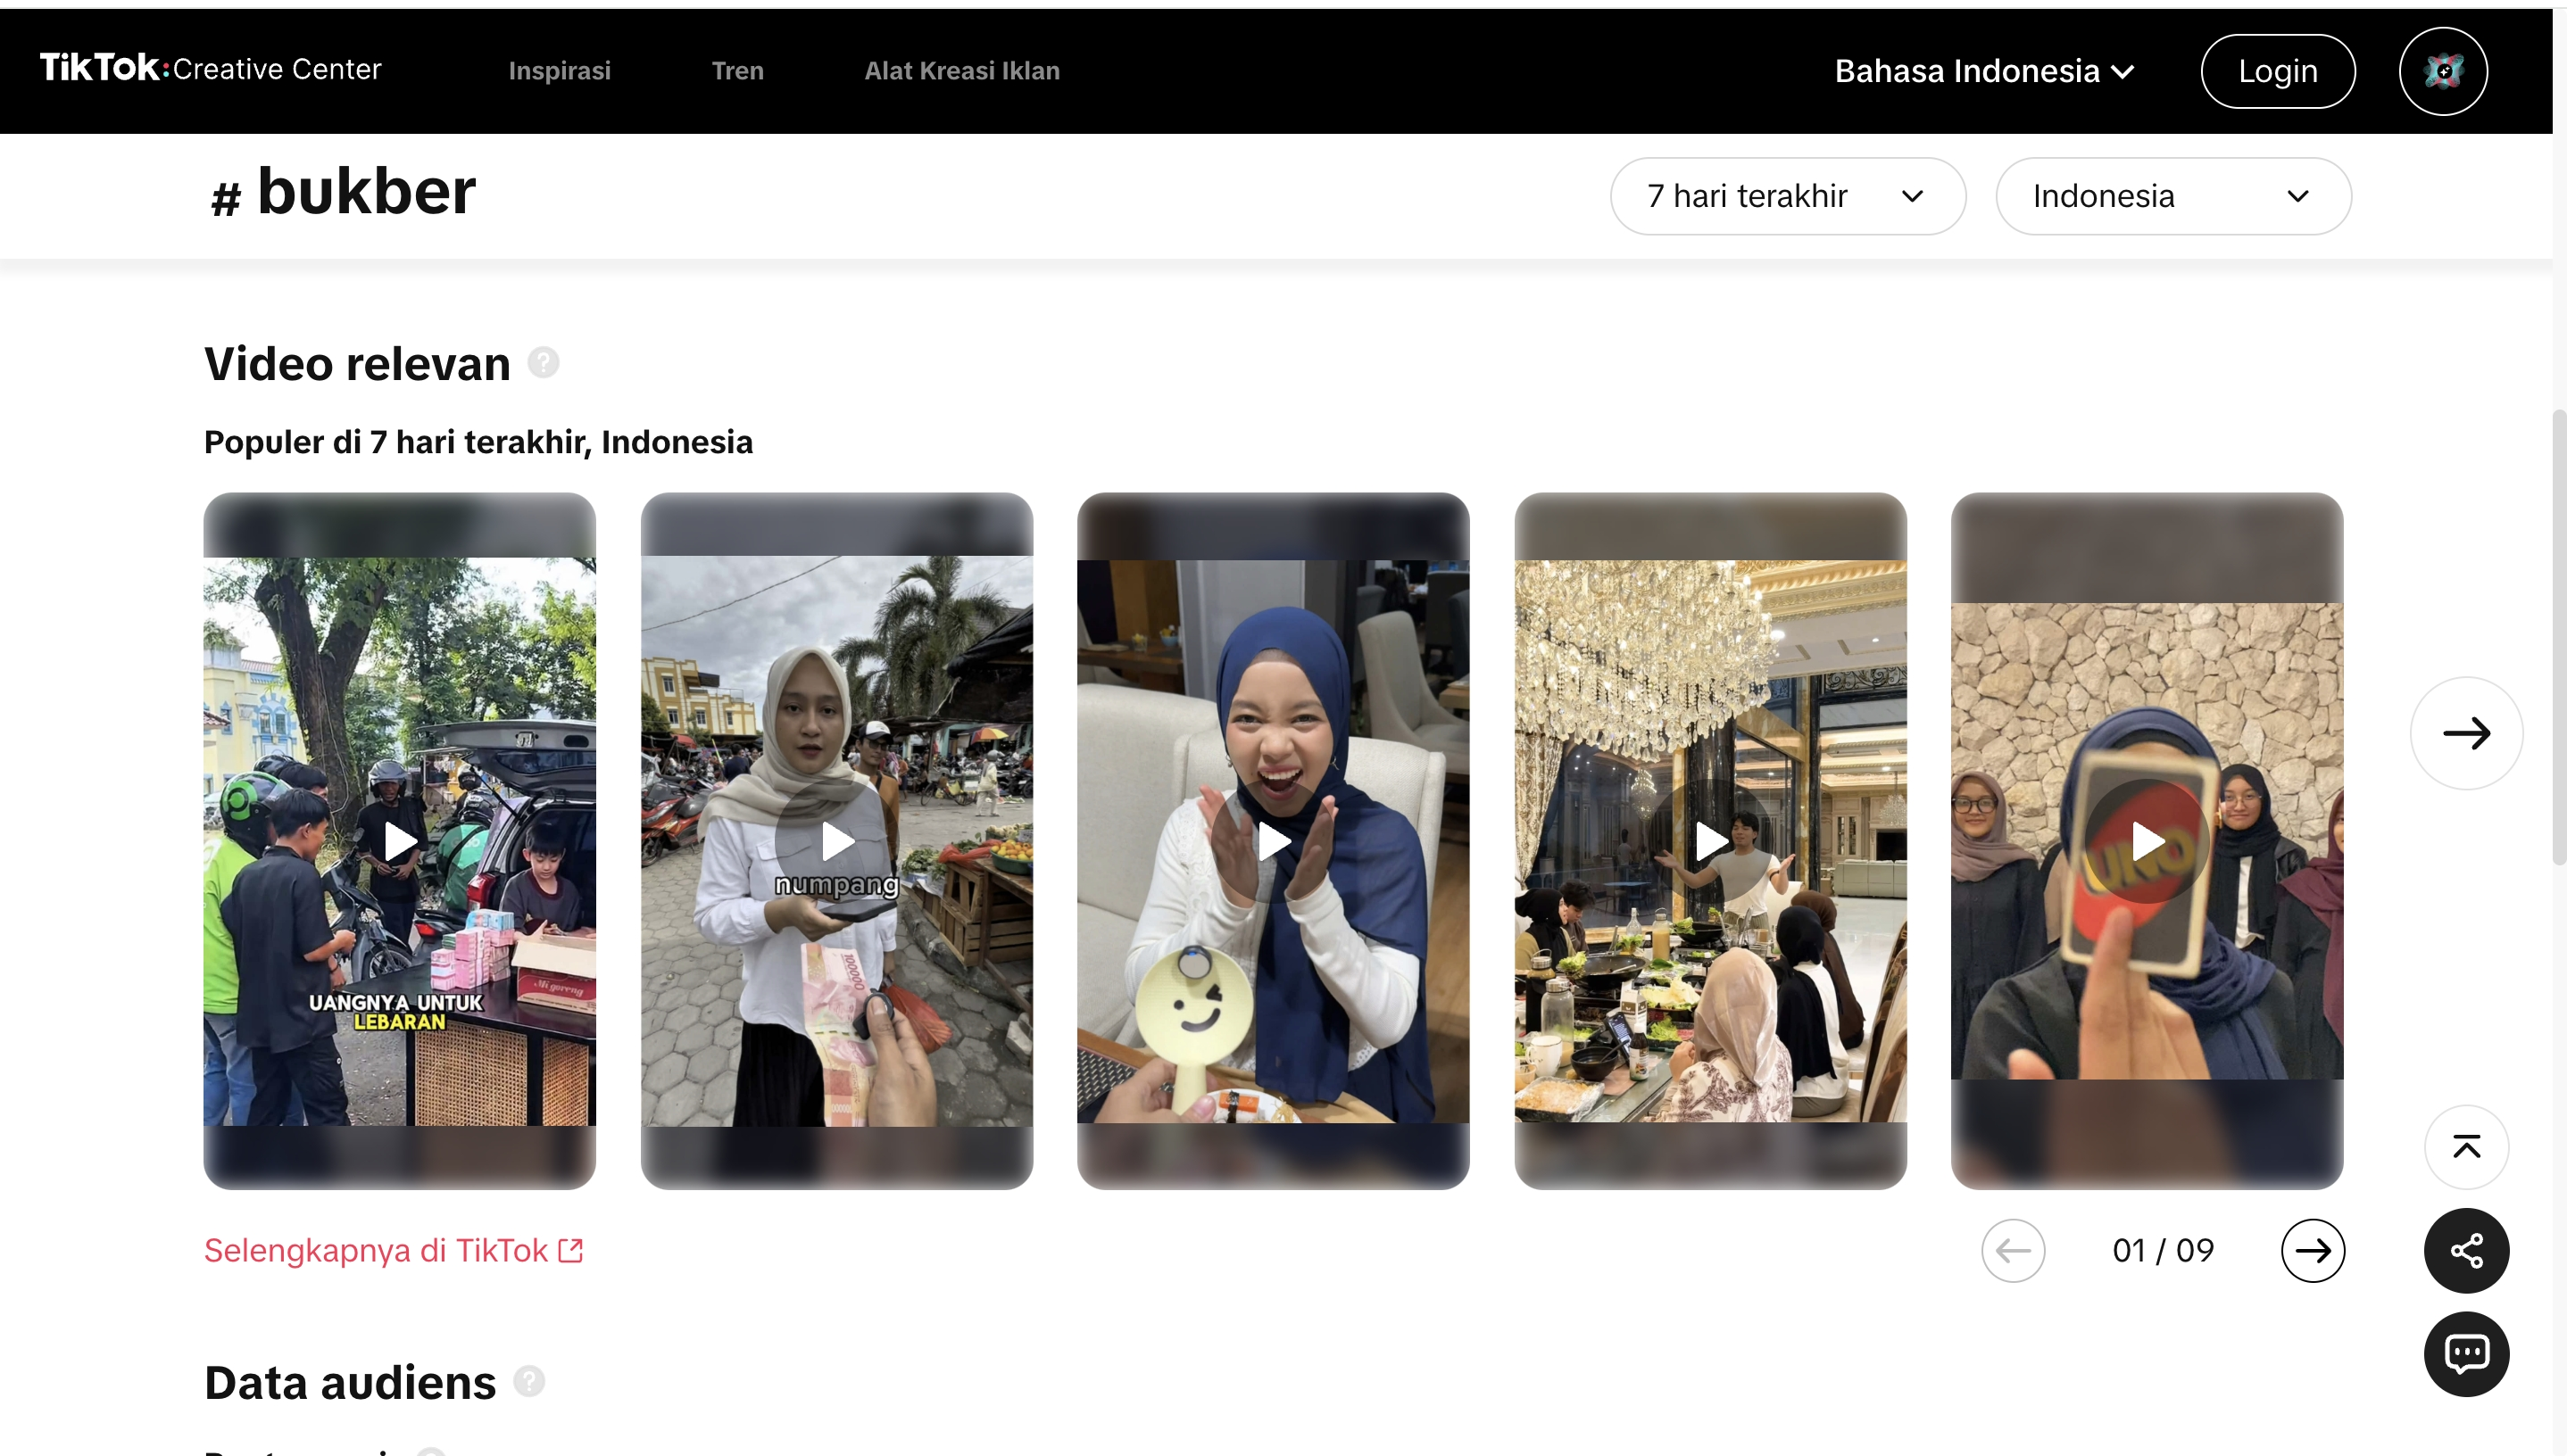Image resolution: width=2567 pixels, height=1456 pixels.
Task: Open Bahasa Indonesia language selector
Action: coord(1984,71)
